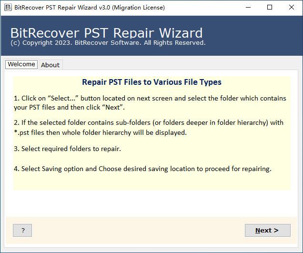
Task: Click the step starting "2. If the selected folder"
Action: [149, 128]
